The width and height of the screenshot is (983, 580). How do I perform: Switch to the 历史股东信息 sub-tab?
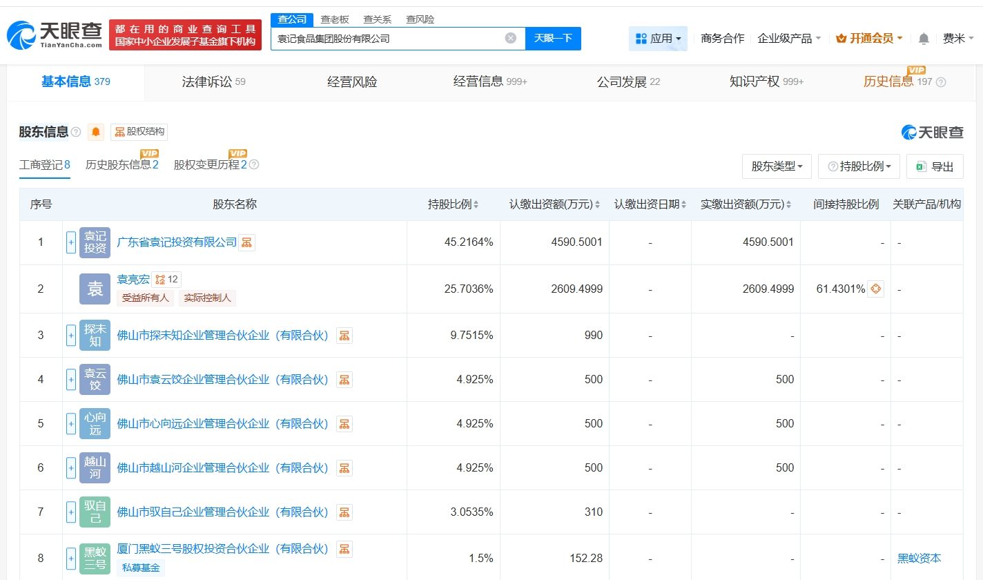(x=121, y=165)
